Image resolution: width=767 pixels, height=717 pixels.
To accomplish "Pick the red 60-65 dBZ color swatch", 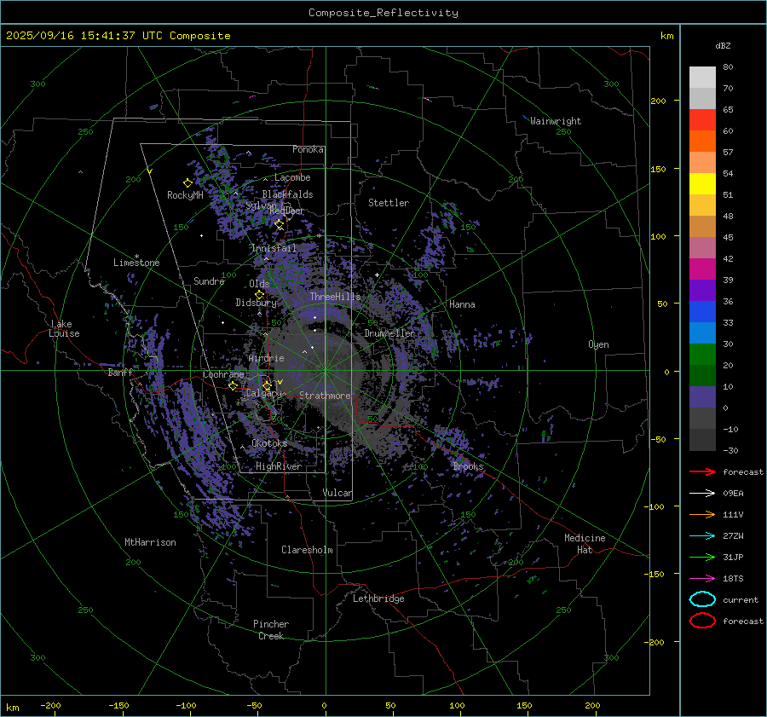I will point(702,120).
